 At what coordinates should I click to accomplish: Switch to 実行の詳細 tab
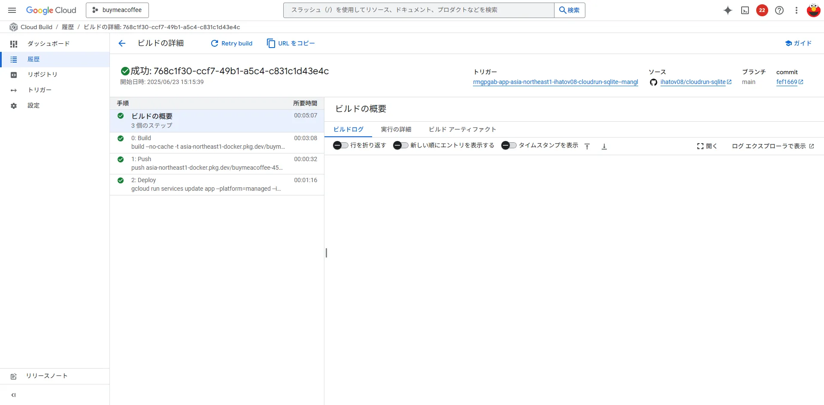[395, 129]
